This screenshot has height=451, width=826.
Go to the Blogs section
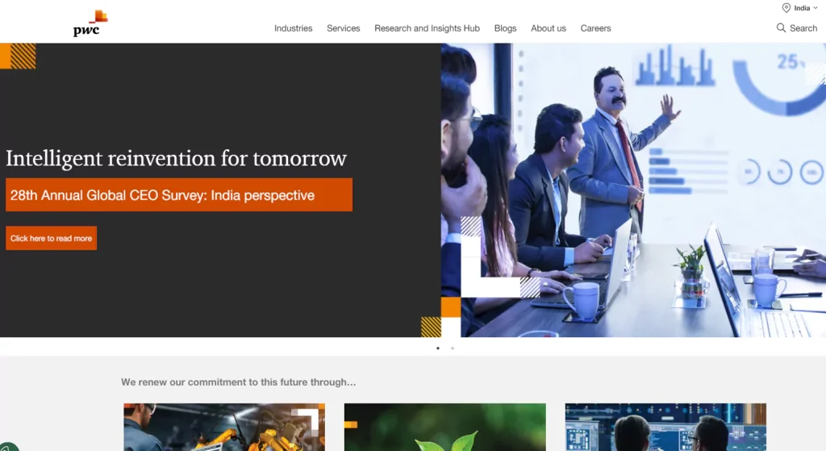click(x=505, y=28)
